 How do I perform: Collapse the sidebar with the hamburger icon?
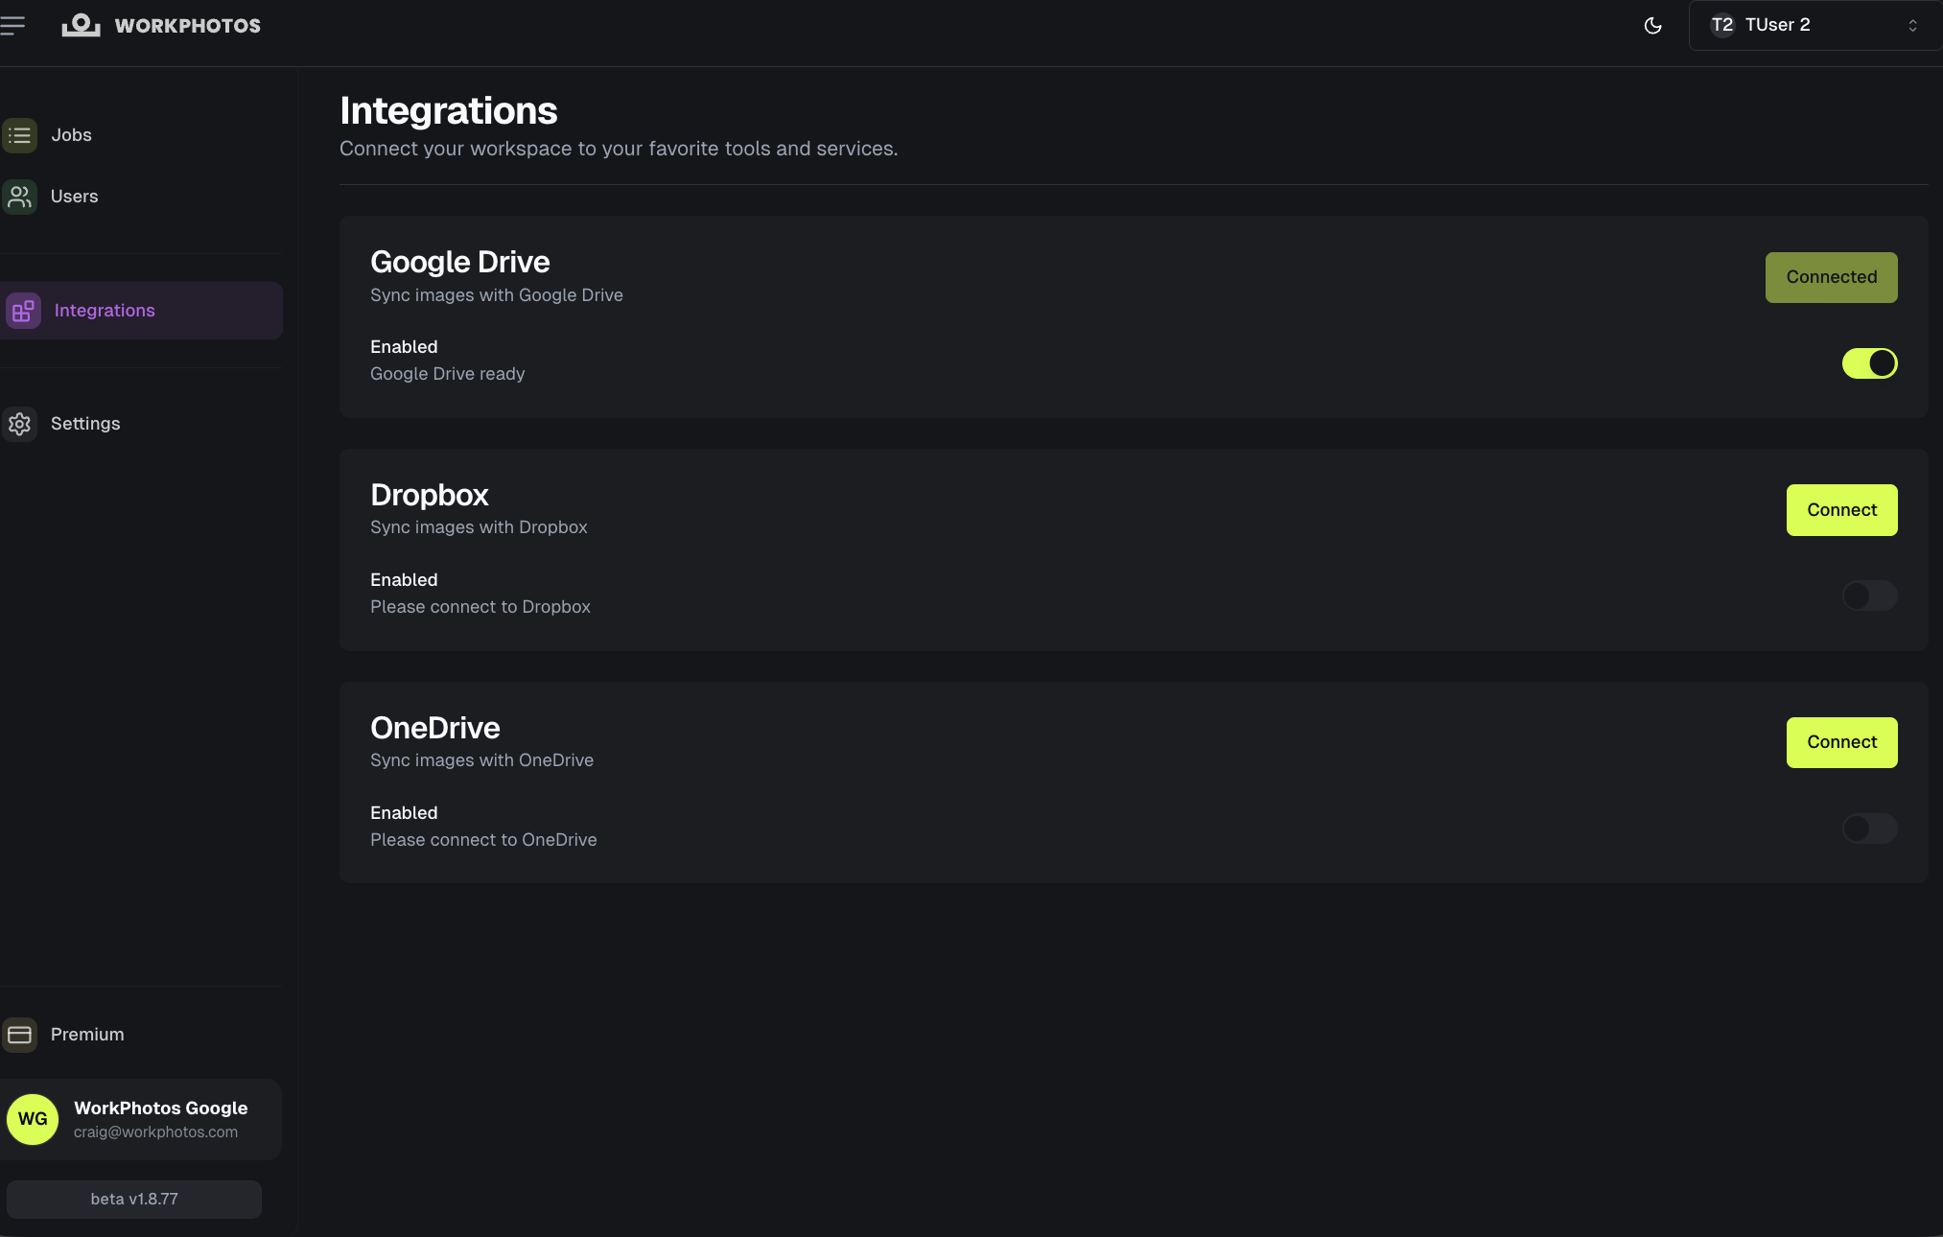[x=12, y=26]
